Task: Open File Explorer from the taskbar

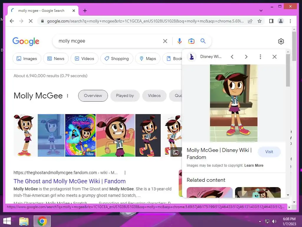Action: (x=24, y=221)
